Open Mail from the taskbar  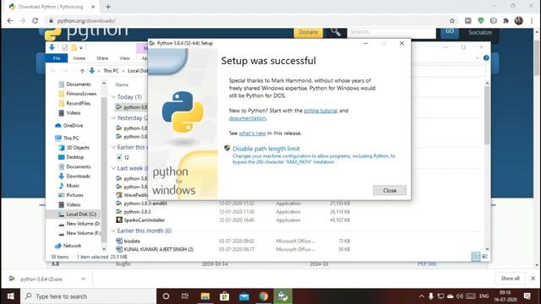coord(244,296)
